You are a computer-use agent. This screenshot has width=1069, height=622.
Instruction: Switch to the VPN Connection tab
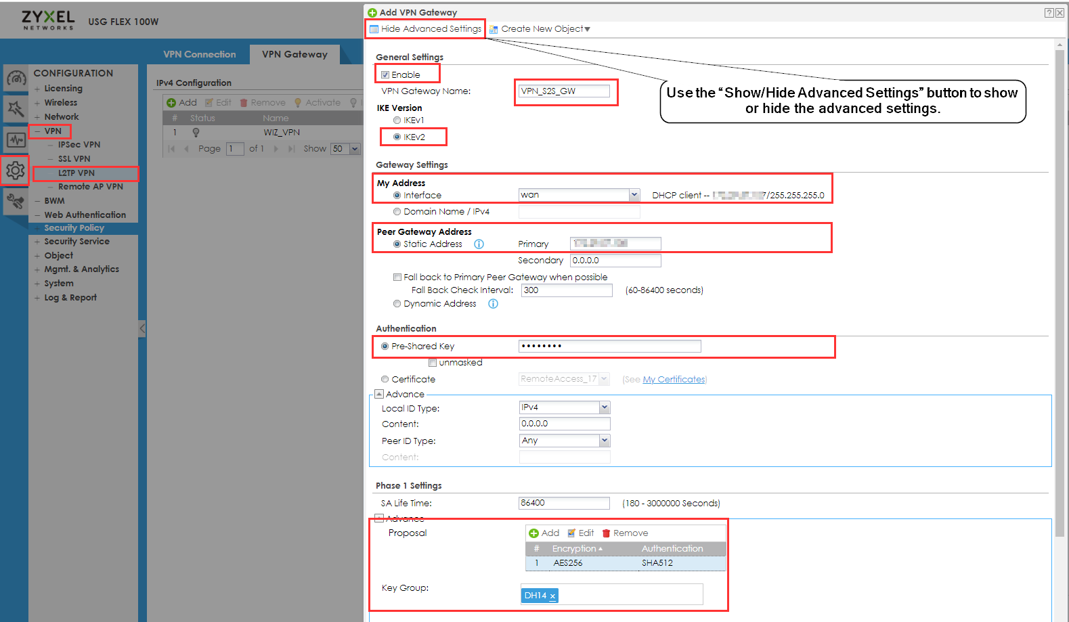199,55
